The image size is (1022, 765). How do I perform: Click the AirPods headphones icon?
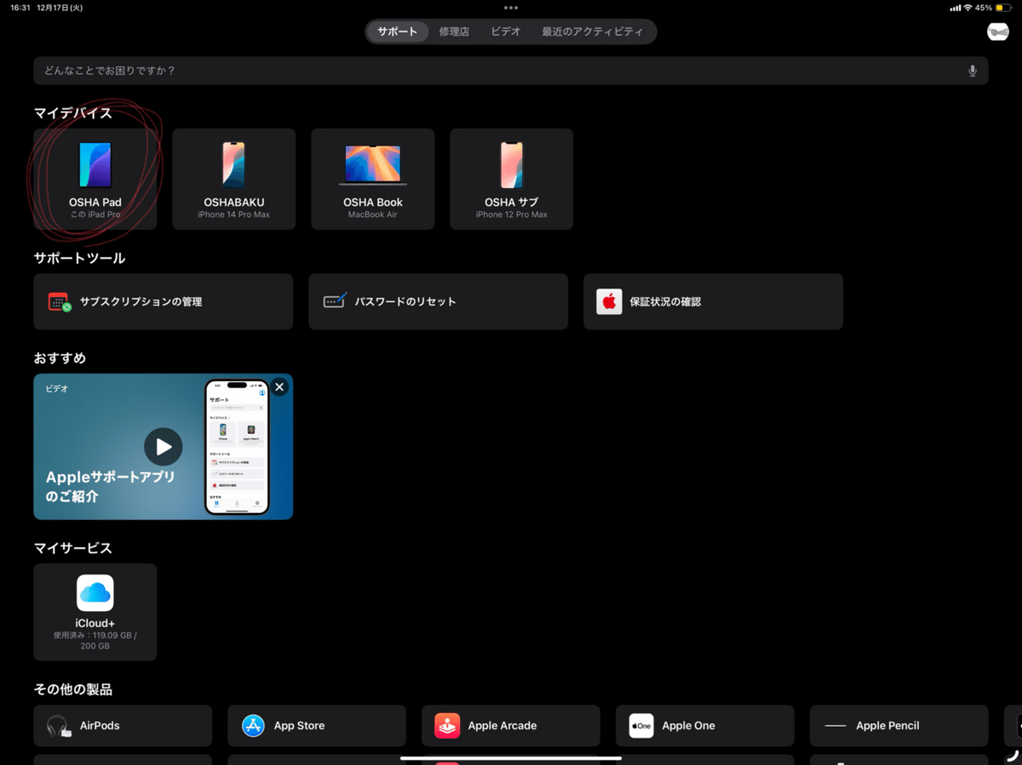pos(59,726)
